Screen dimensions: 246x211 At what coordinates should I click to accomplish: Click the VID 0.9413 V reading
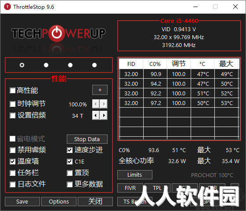(179, 29)
